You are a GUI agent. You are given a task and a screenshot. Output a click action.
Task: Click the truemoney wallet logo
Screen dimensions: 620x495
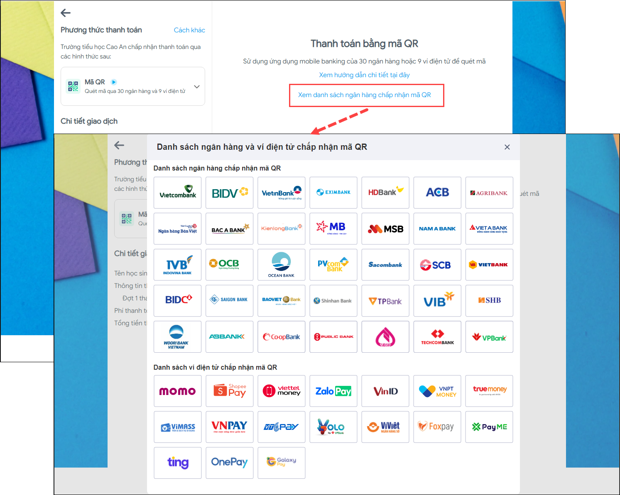489,391
